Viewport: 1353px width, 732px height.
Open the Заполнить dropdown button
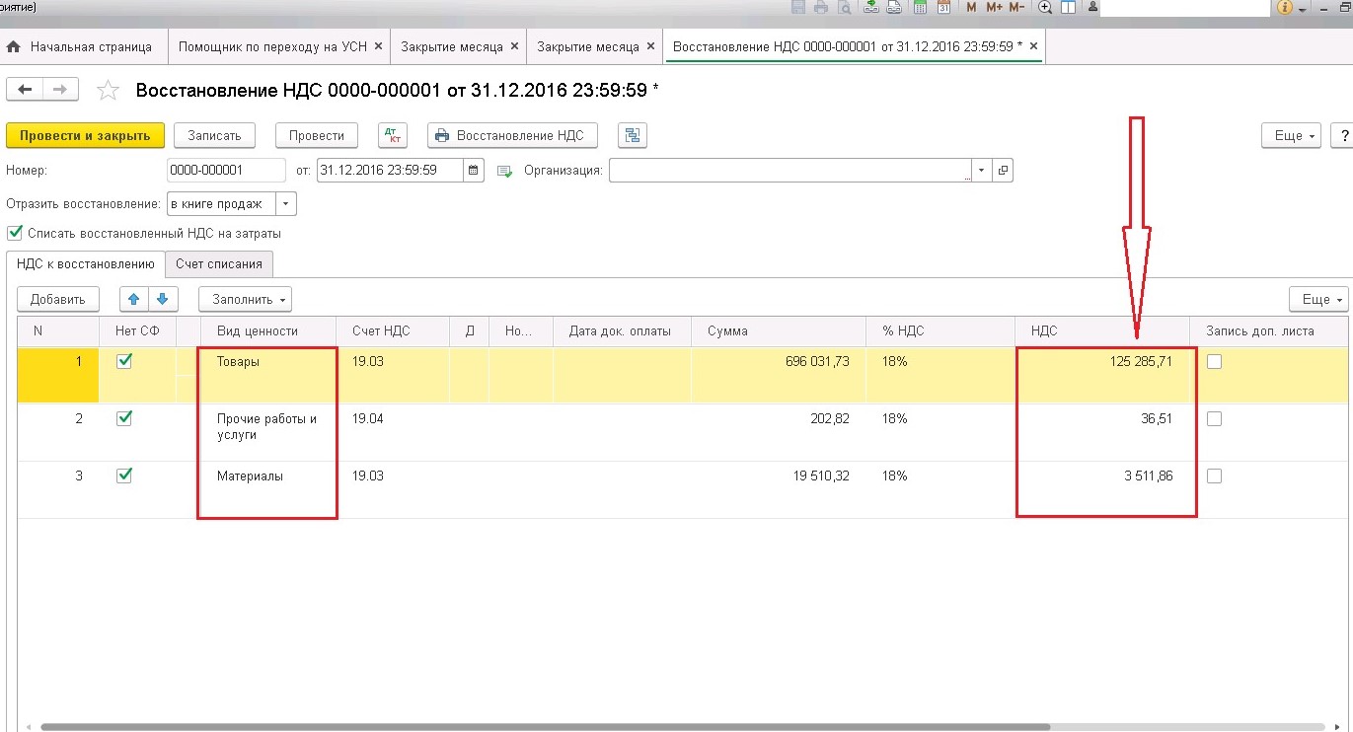click(x=246, y=299)
